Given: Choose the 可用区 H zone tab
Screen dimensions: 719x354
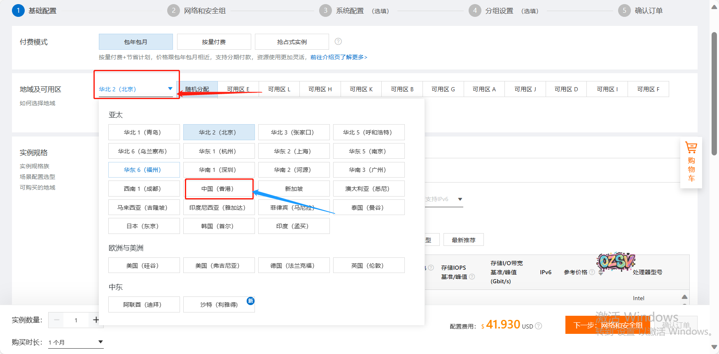Looking at the screenshot, I should coord(320,89).
